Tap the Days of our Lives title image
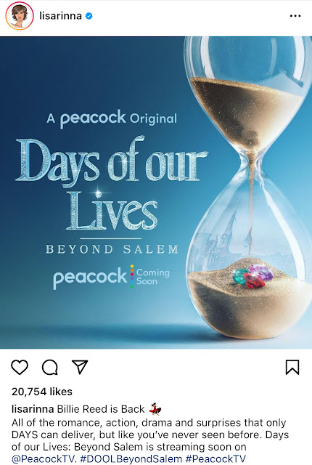 112,183
